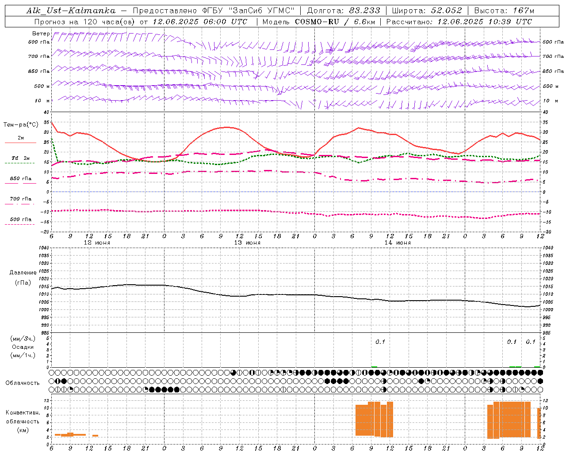Click the Тем-ра(°C) temperature panel label

pos(21,125)
